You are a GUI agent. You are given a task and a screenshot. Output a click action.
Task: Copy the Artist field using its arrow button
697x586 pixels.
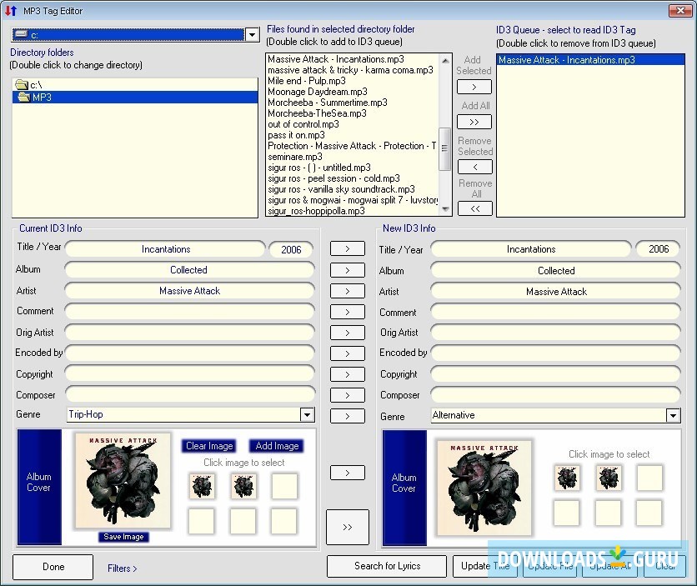click(348, 291)
